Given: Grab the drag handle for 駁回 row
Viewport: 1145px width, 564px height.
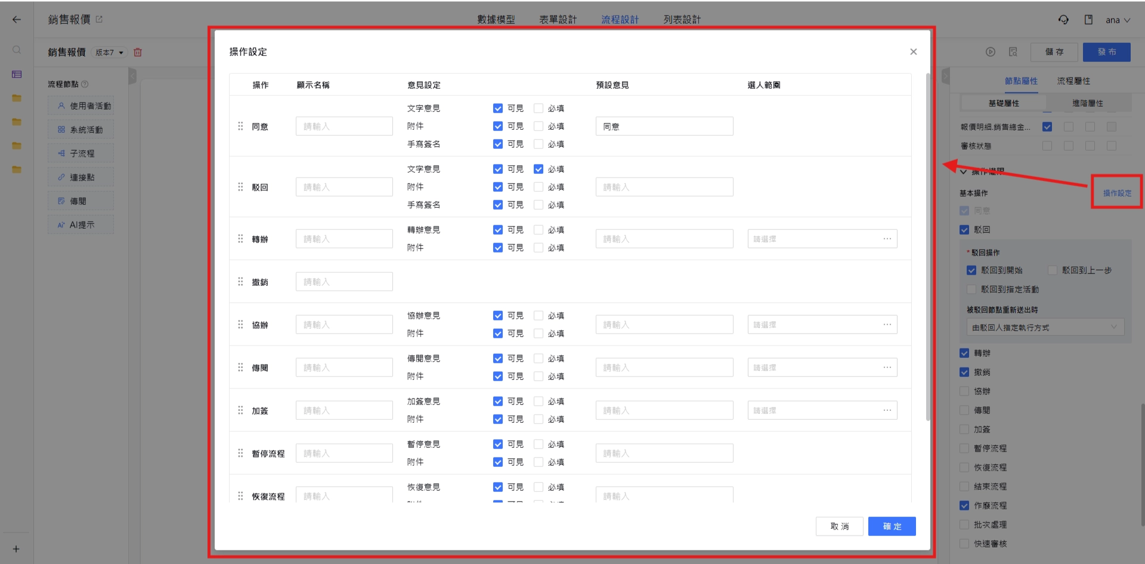Looking at the screenshot, I should 240,187.
